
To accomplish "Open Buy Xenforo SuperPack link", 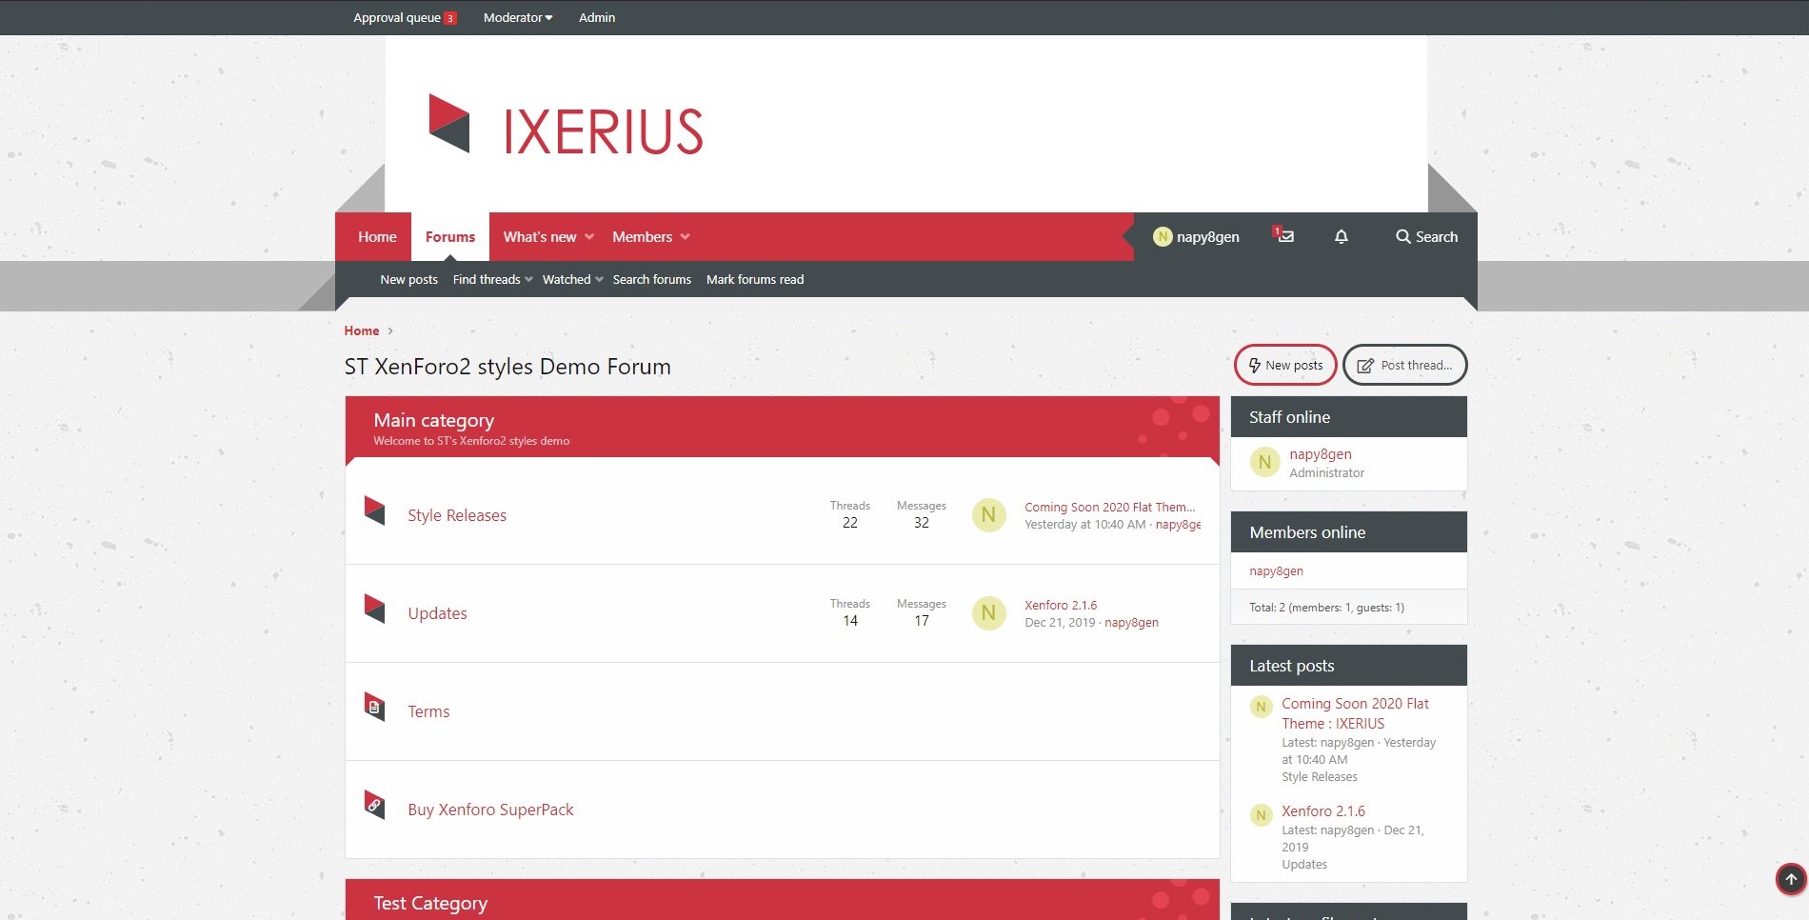I will coord(490,810).
